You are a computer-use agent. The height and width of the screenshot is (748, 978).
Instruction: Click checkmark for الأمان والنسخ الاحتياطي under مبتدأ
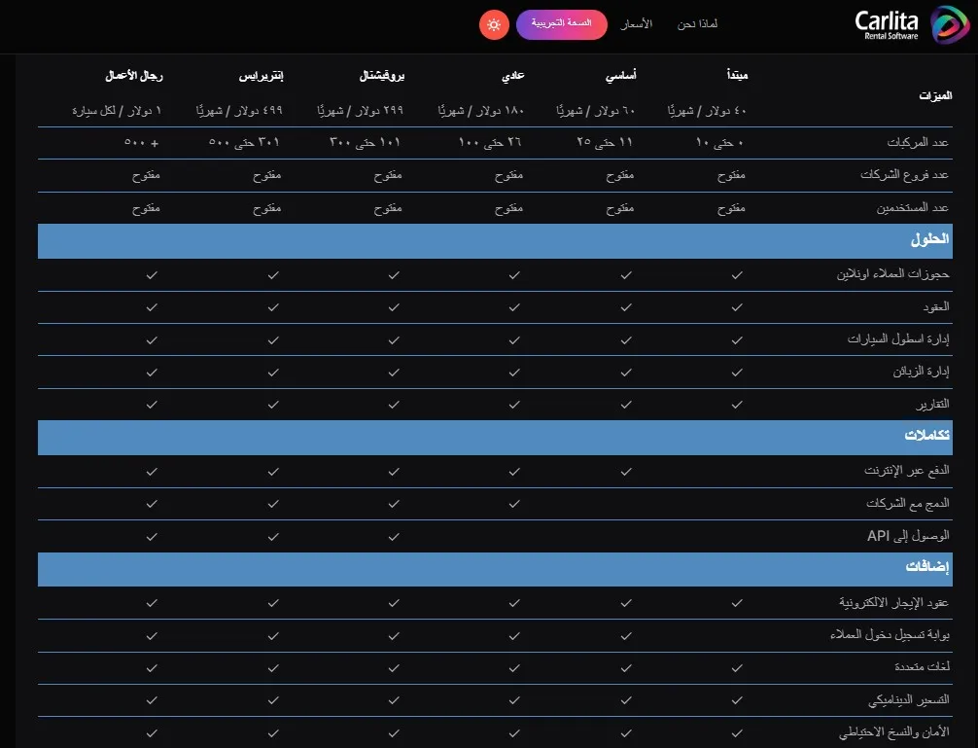pos(737,733)
